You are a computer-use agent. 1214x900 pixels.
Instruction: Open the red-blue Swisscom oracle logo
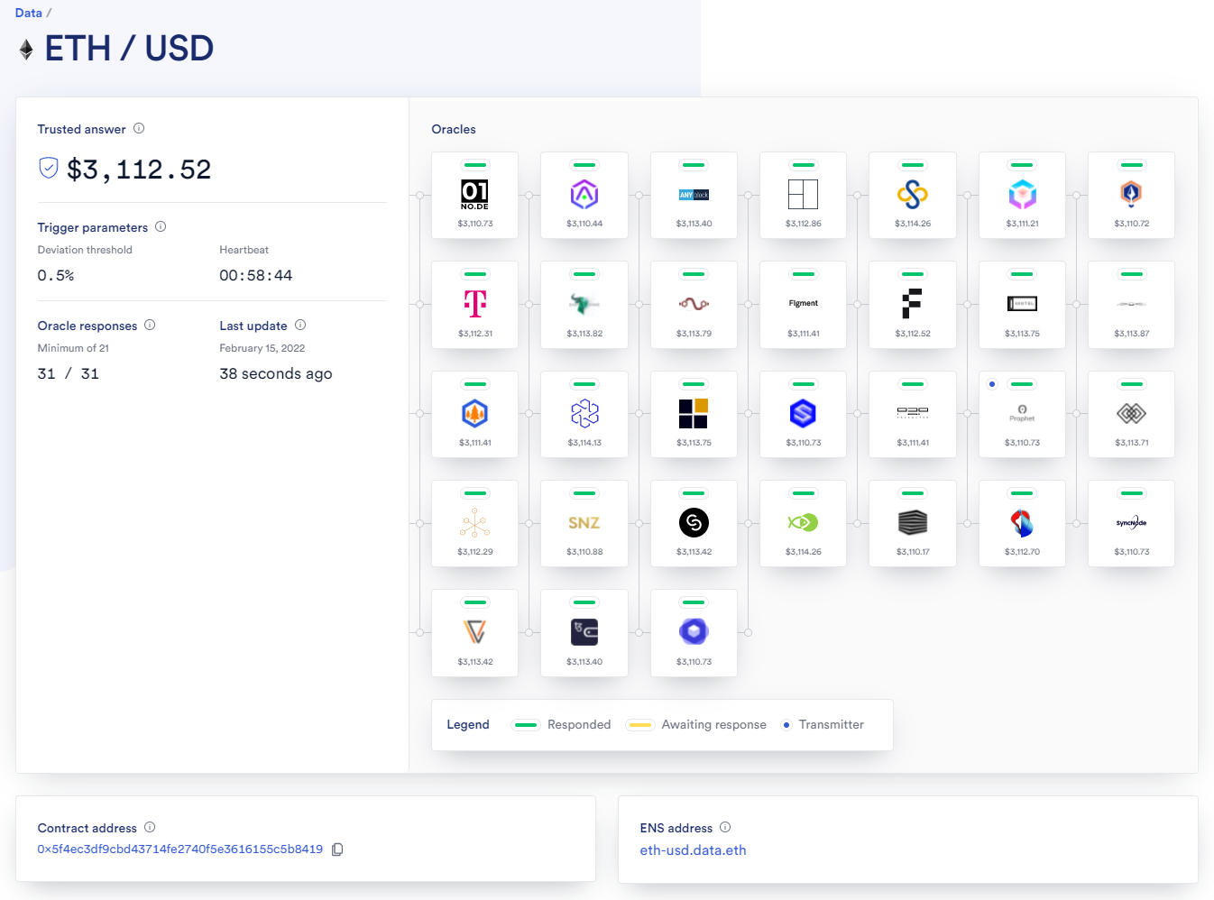click(1022, 523)
